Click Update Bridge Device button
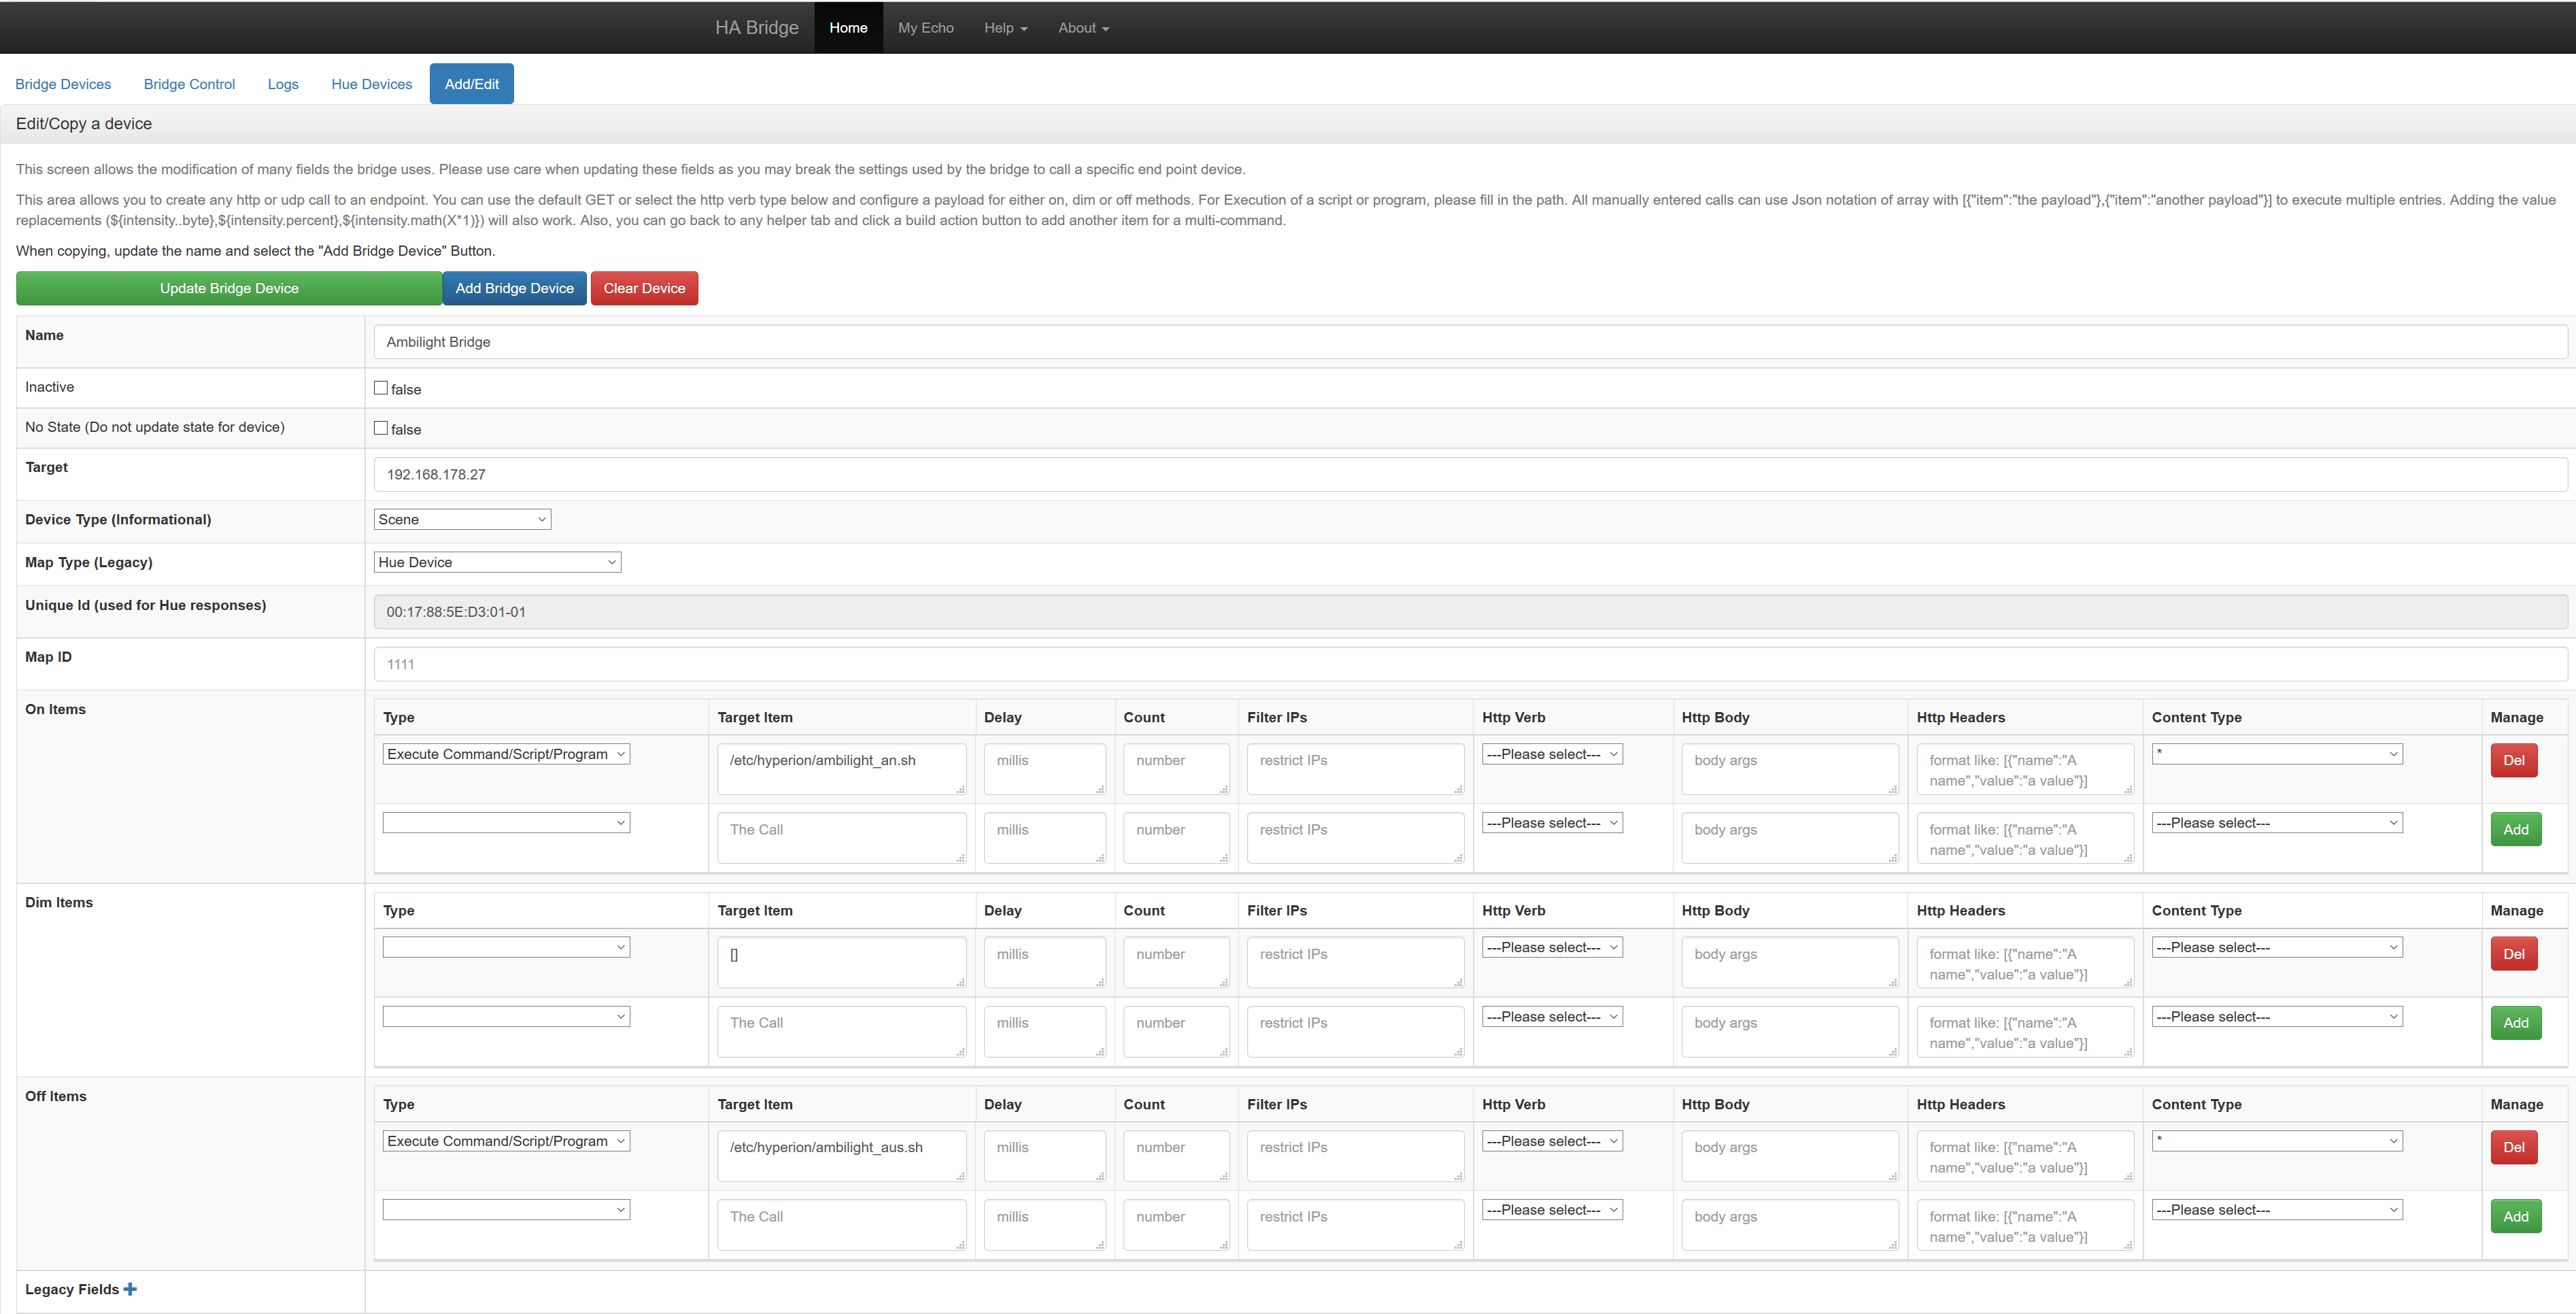Viewport: 2576px width, 1314px height. [x=229, y=288]
